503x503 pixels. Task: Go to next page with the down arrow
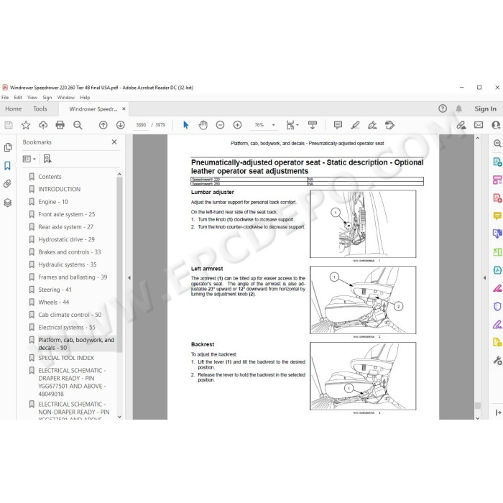(x=120, y=125)
